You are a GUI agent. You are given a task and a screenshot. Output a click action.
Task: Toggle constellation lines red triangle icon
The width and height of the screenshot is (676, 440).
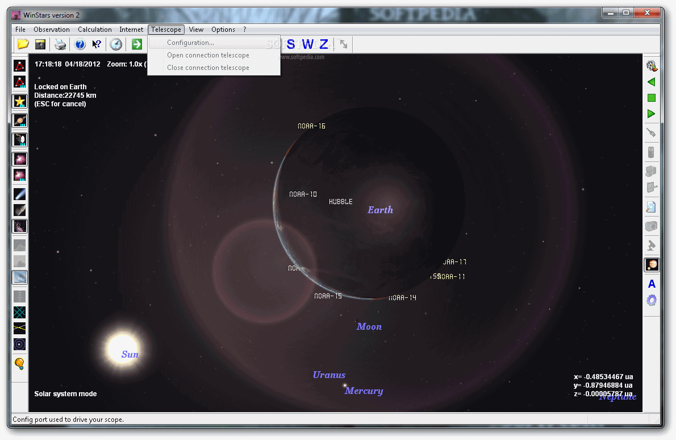click(x=20, y=65)
